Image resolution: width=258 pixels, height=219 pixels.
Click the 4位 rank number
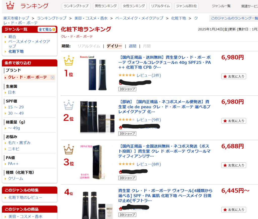(69, 192)
